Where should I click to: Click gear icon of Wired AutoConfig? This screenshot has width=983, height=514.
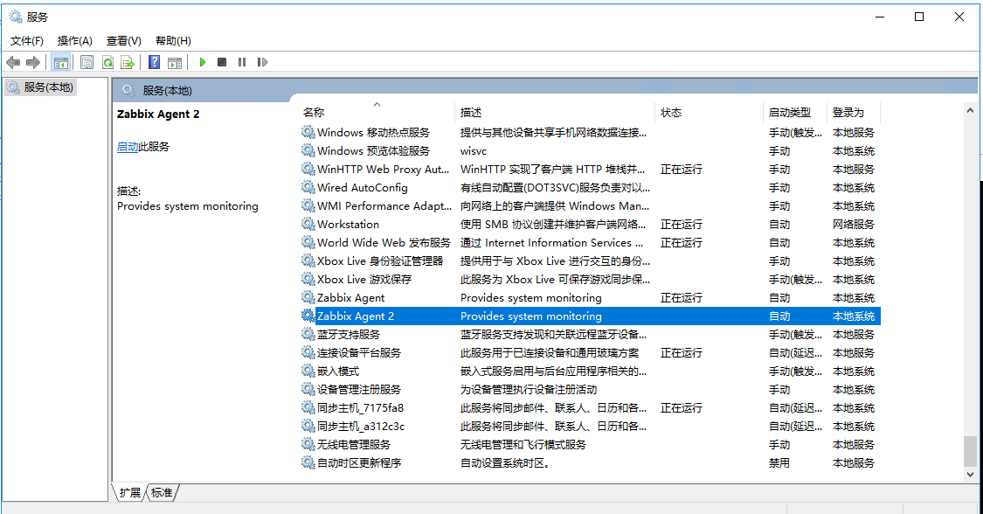(308, 187)
